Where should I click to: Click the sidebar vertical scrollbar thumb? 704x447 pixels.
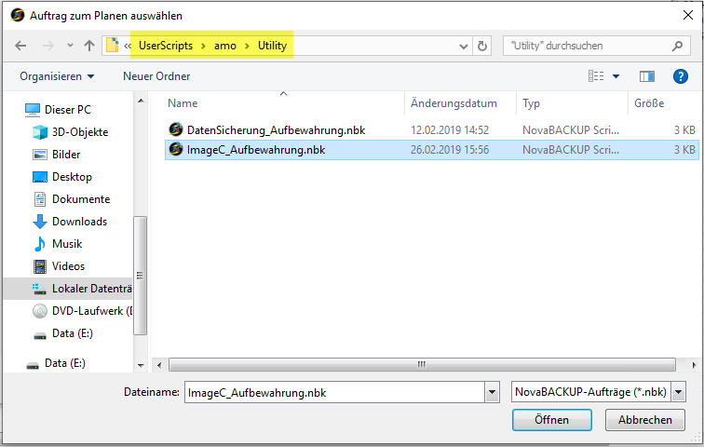[x=140, y=276]
